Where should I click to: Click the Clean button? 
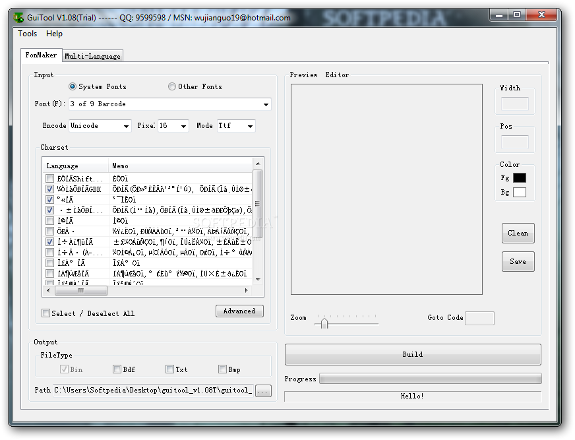tap(518, 234)
